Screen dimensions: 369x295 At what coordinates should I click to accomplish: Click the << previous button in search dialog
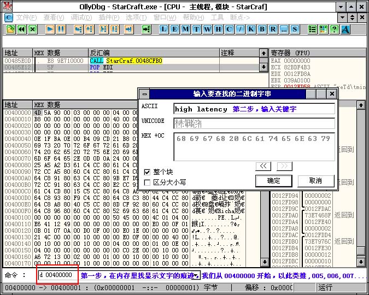pos(263,166)
